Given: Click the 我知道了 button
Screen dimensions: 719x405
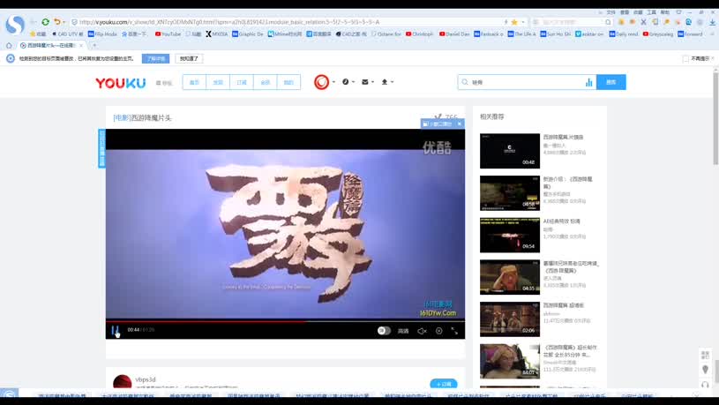Looking at the screenshot, I should [189, 59].
